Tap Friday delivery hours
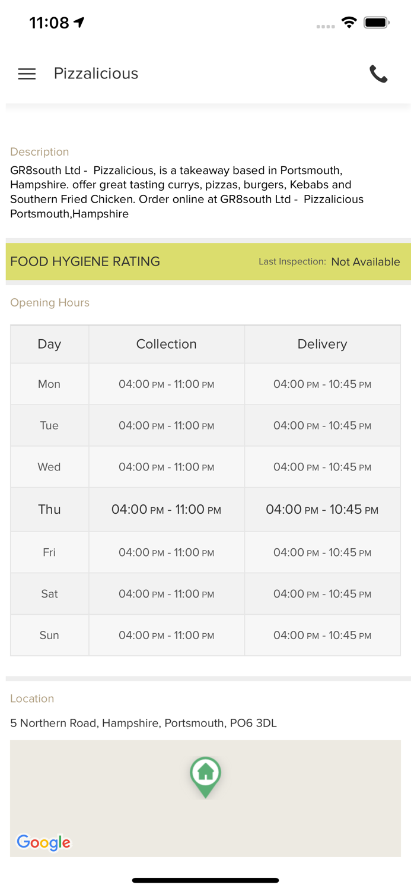 (323, 552)
